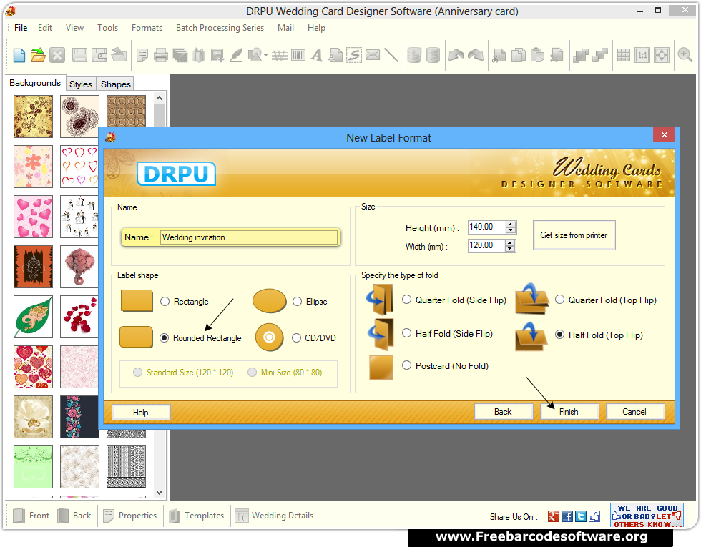Viewport: 701px width, 547px height.
Task: Click the Cut scissors toolbar icon
Action: [x=499, y=56]
